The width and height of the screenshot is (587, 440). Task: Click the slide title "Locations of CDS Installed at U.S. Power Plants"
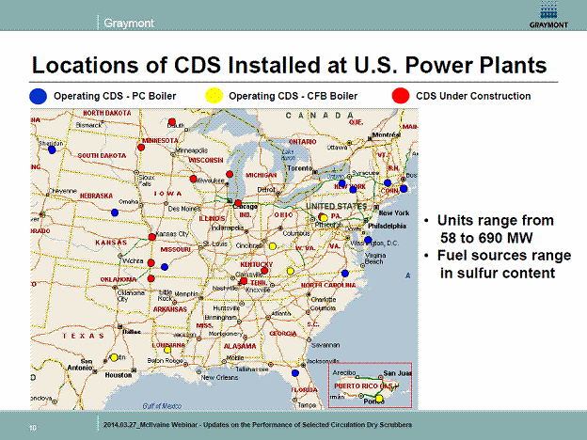(x=290, y=65)
